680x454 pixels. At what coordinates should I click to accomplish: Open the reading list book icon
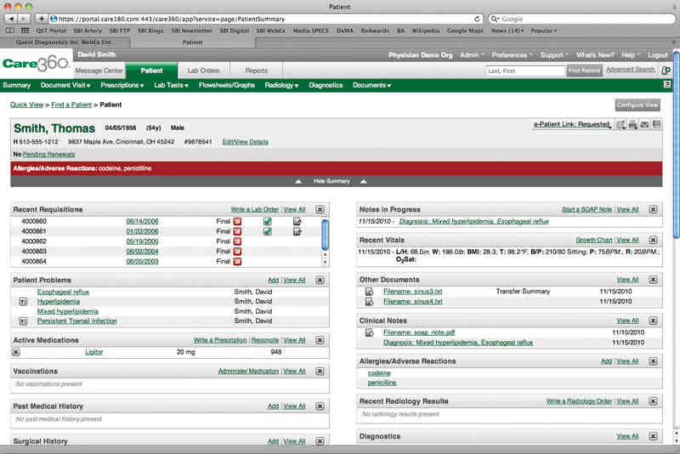pyautogui.click(x=10, y=31)
